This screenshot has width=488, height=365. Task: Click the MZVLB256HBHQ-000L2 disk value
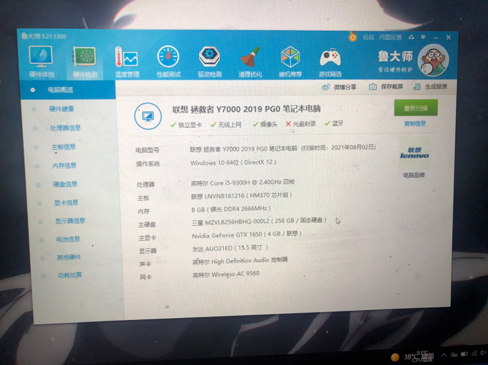click(x=259, y=222)
